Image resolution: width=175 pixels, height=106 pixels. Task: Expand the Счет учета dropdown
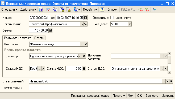[130, 24]
